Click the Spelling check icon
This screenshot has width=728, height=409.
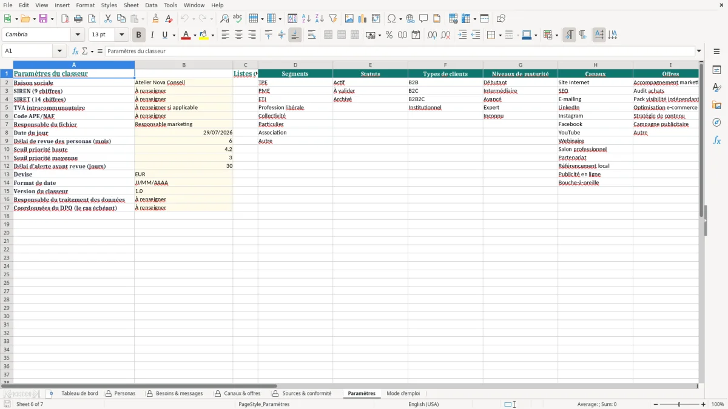pyautogui.click(x=238, y=19)
